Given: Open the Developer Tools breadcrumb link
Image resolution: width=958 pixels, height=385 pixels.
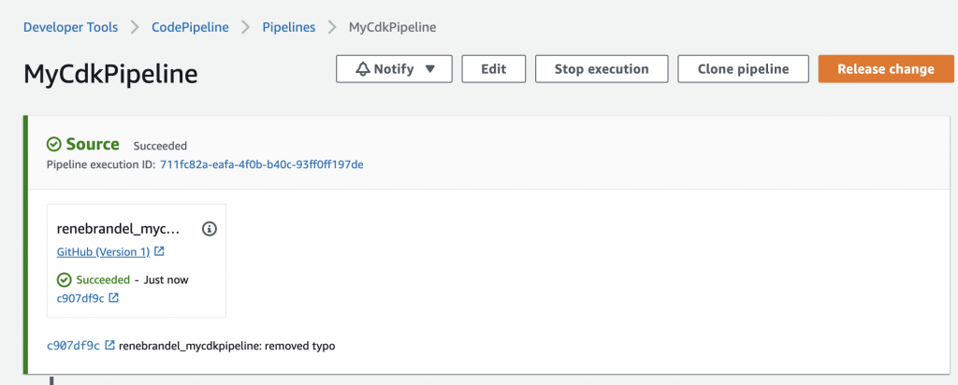Looking at the screenshot, I should coord(70,27).
